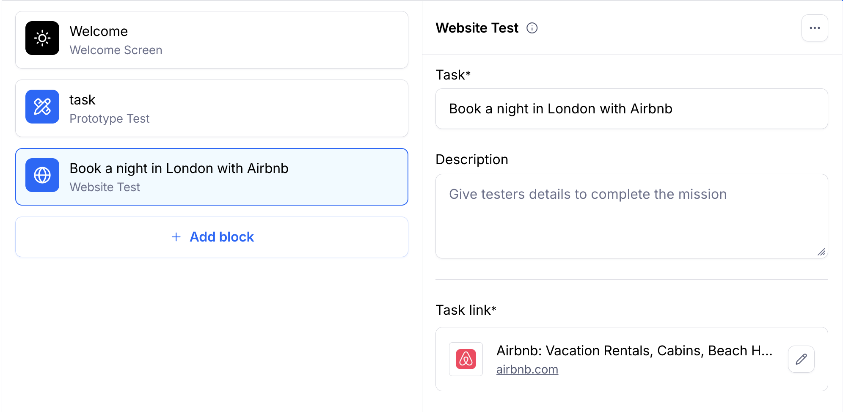Select the task Prototype Test block
The image size is (843, 412).
pyautogui.click(x=212, y=108)
